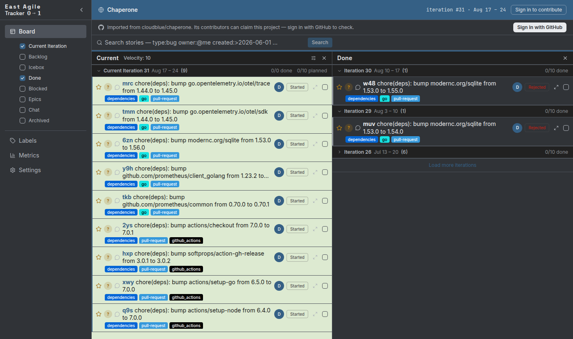Star the w48 story in Done
This screenshot has width=573, height=339.
pos(339,87)
